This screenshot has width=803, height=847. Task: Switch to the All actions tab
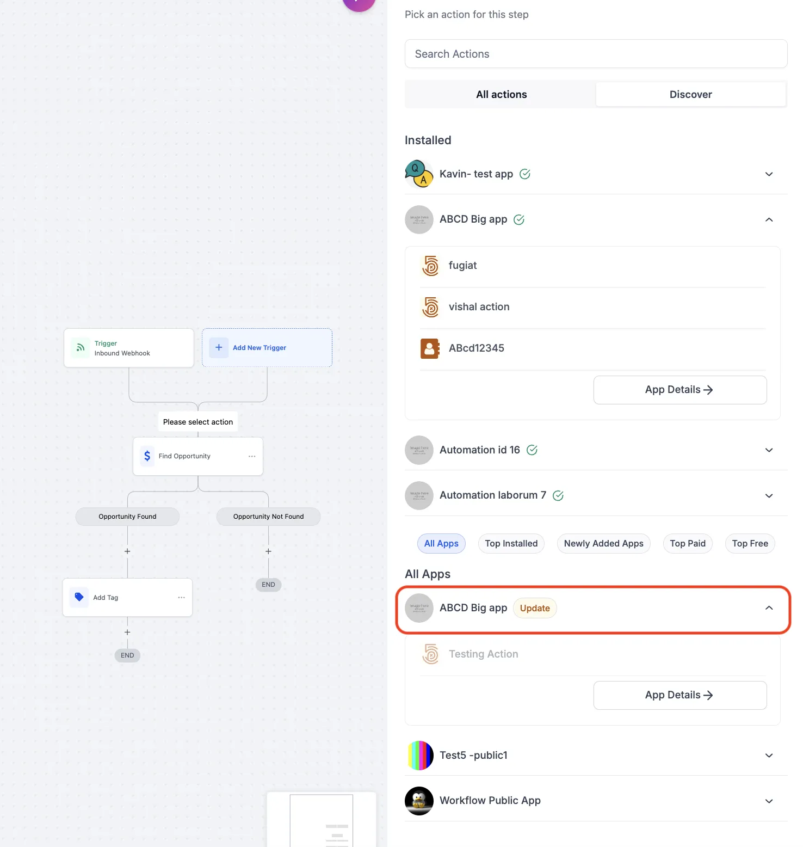502,94
